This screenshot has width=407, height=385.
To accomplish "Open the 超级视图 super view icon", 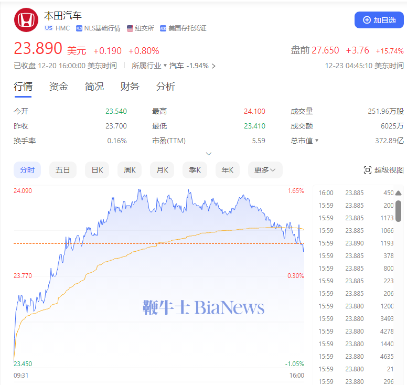I will click(x=368, y=170).
